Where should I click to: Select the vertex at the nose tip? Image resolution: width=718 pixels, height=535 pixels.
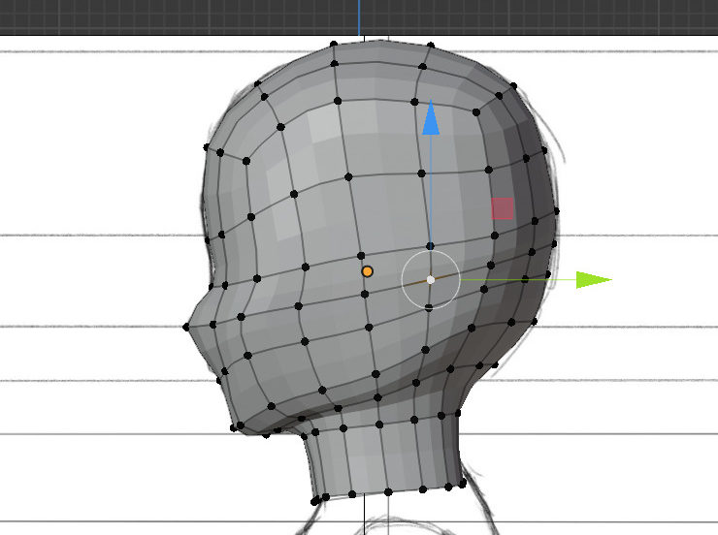click(x=186, y=329)
